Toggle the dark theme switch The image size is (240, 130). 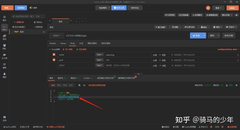point(31,8)
